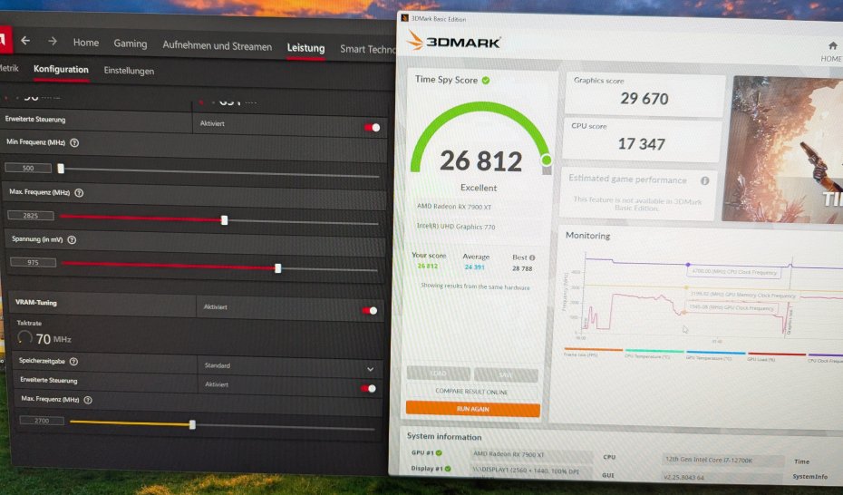Screen dimensions: 843x495
Task: Switch to the Gaming tab
Action: (x=131, y=44)
